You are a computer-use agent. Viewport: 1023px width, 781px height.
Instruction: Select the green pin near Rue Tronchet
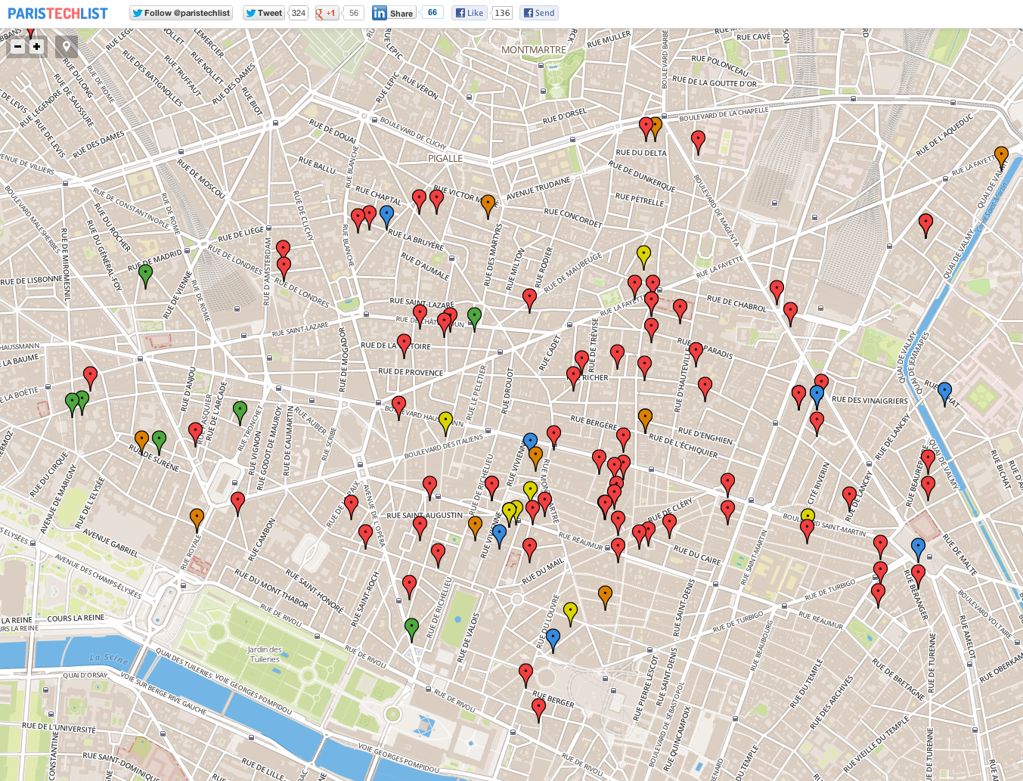click(x=240, y=413)
